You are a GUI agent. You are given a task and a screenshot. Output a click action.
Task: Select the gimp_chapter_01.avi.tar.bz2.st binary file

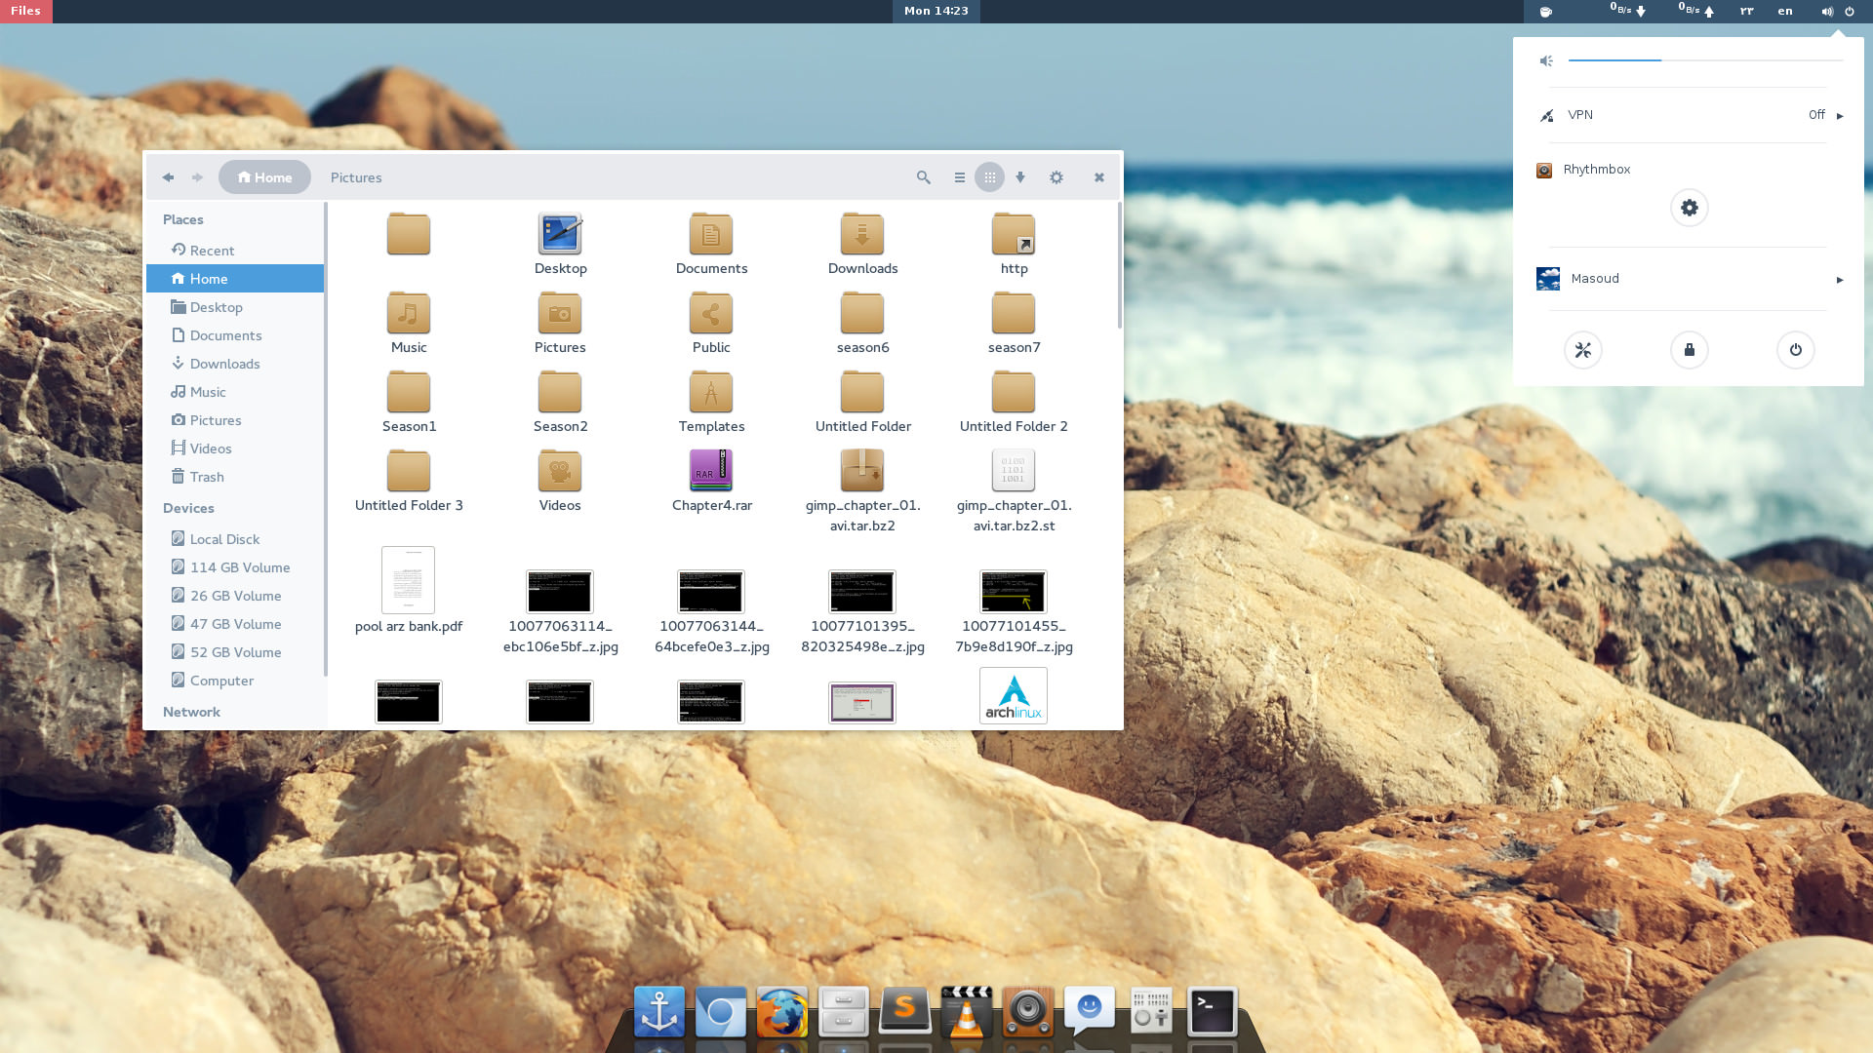(x=1014, y=471)
